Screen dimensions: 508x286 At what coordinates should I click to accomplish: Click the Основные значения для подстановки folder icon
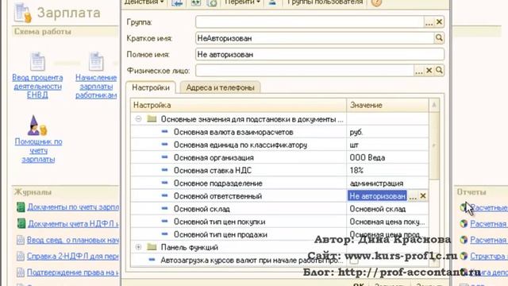coord(152,118)
